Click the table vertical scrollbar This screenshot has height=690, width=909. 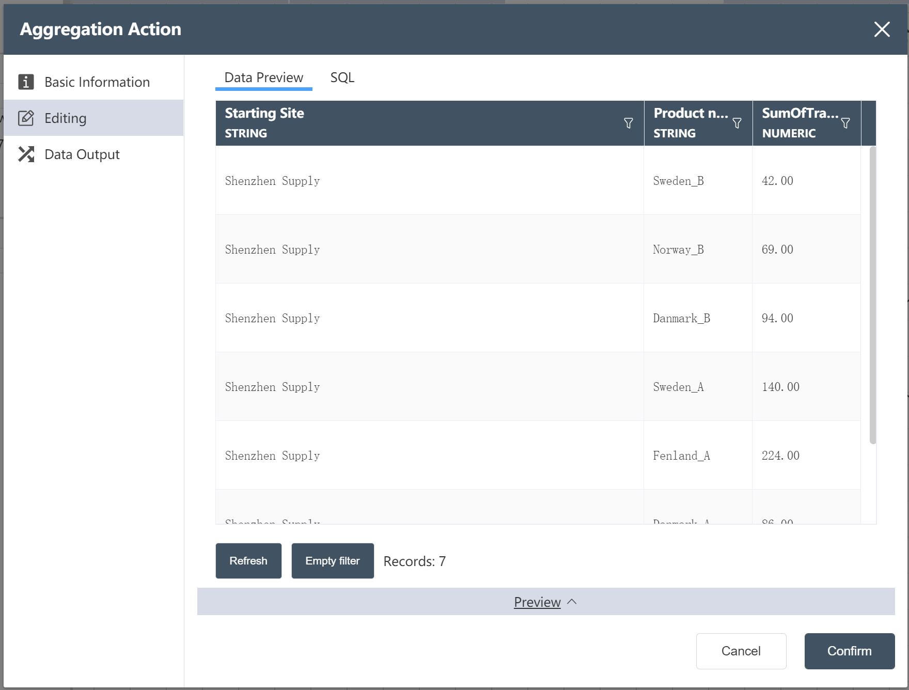pos(873,295)
